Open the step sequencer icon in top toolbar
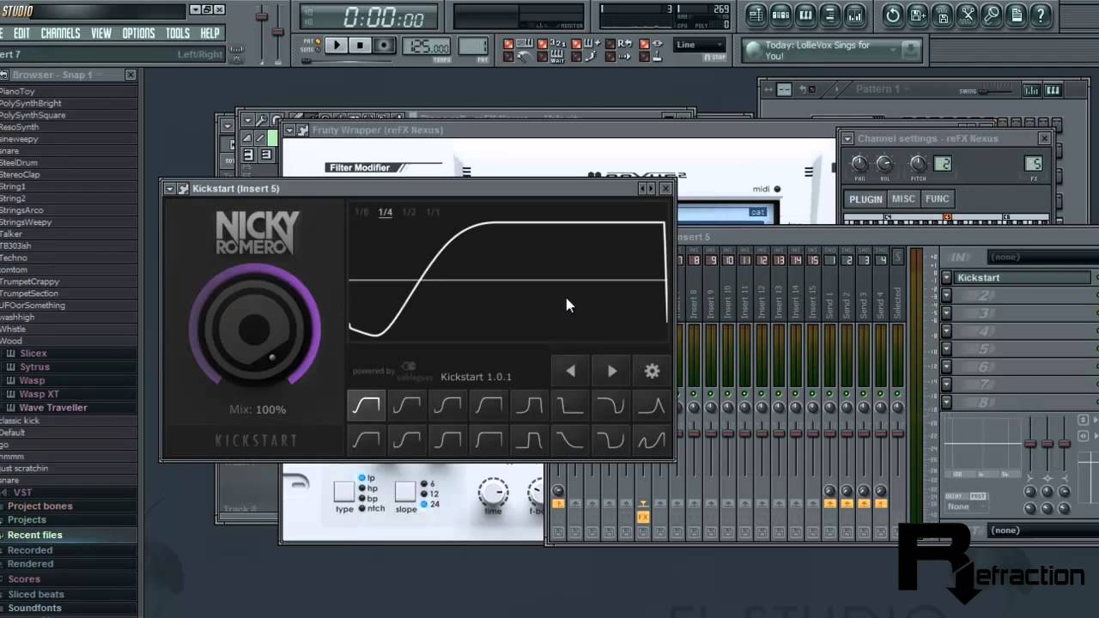Image resolution: width=1099 pixels, height=618 pixels. point(780,15)
